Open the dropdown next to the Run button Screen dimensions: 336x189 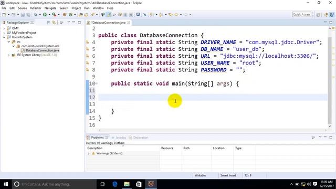(x=49, y=15)
